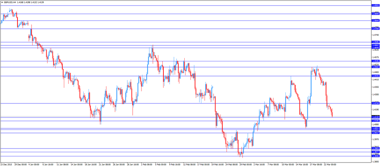
Task: Select the 1.4844 price level label
Action: [375, 20]
